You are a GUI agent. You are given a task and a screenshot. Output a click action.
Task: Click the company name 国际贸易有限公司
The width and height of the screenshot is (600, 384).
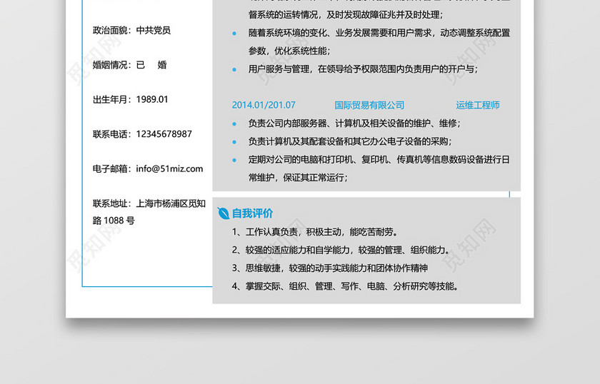click(x=369, y=105)
